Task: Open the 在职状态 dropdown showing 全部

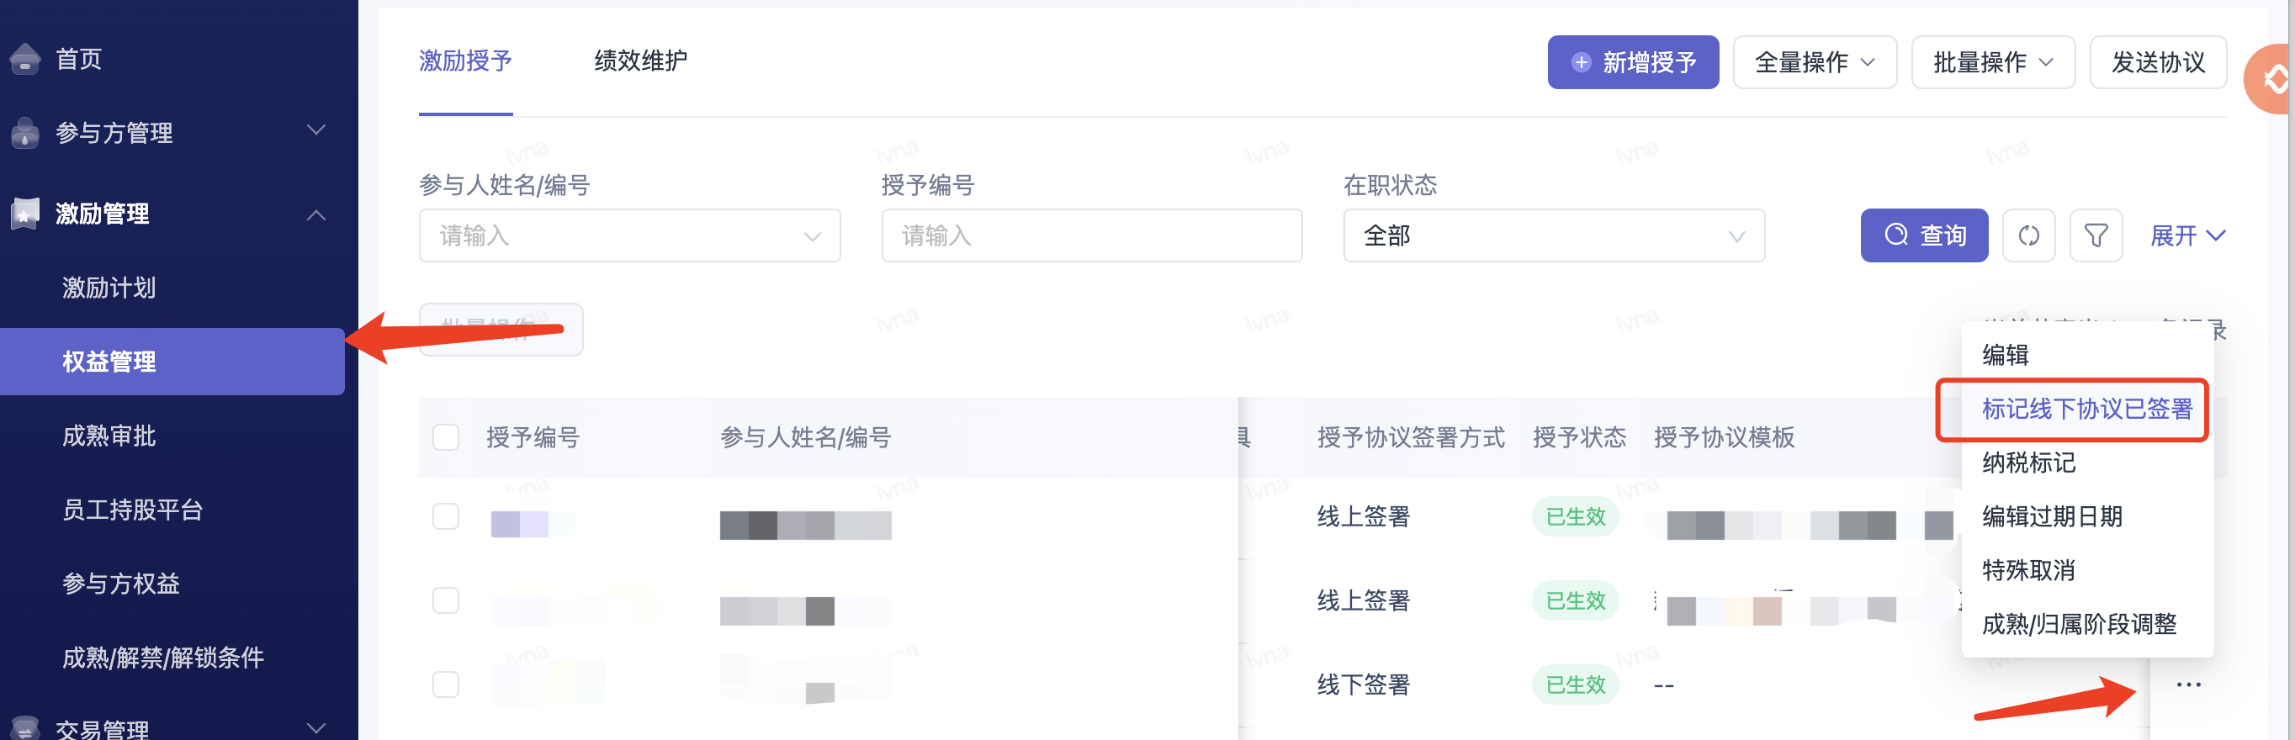Action: tap(1554, 236)
